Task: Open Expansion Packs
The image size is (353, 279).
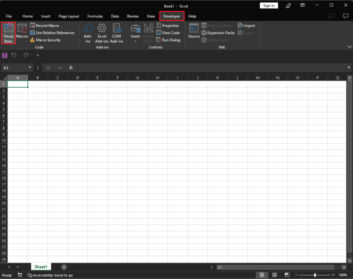Action: point(218,33)
